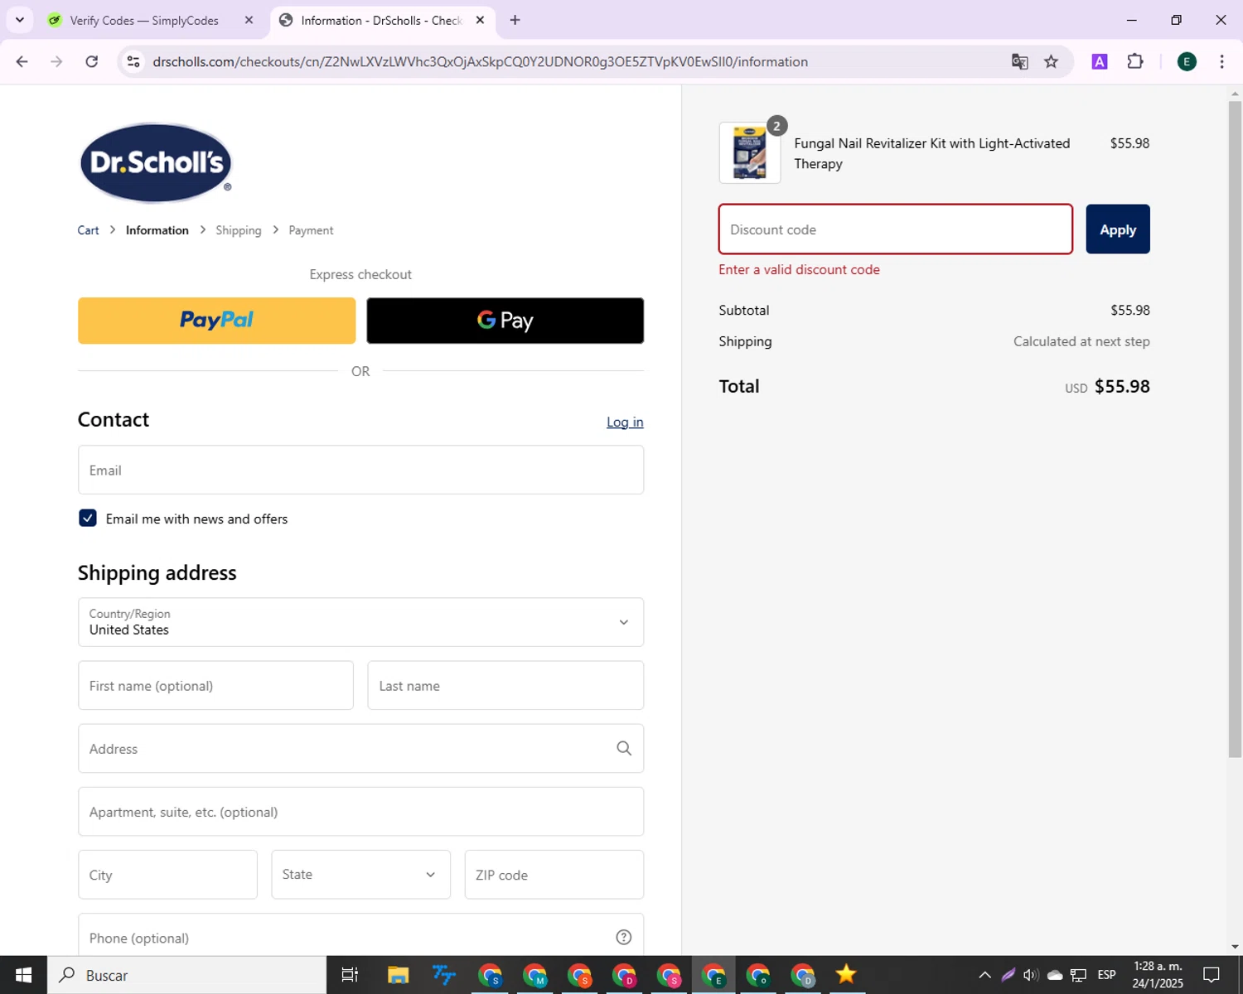Pay with the PayPal button
This screenshot has height=994, width=1243.
(x=216, y=321)
